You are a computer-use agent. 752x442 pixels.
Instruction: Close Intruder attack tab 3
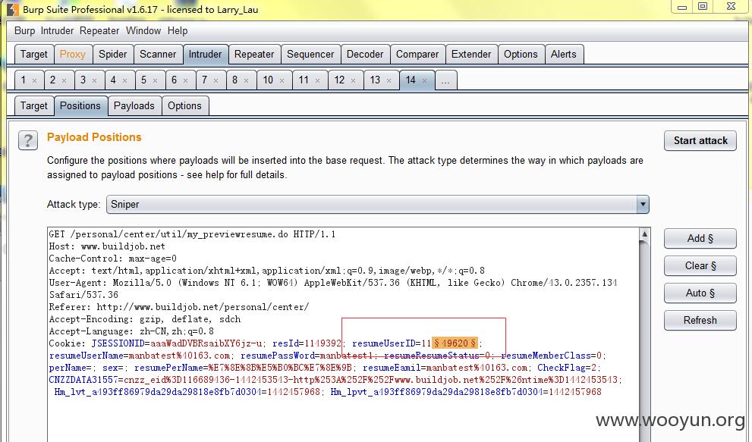(x=95, y=80)
